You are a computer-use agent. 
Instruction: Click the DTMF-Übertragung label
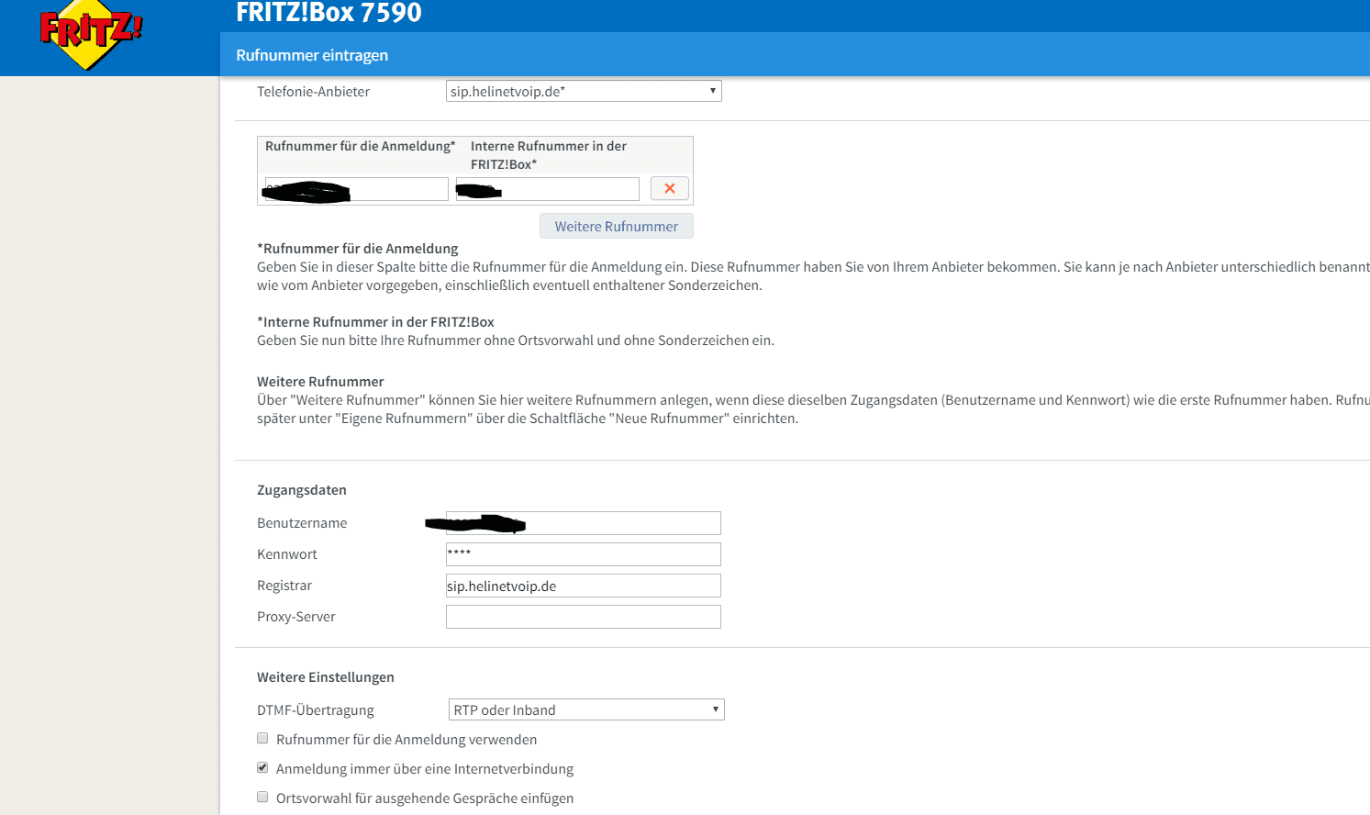[316, 710]
